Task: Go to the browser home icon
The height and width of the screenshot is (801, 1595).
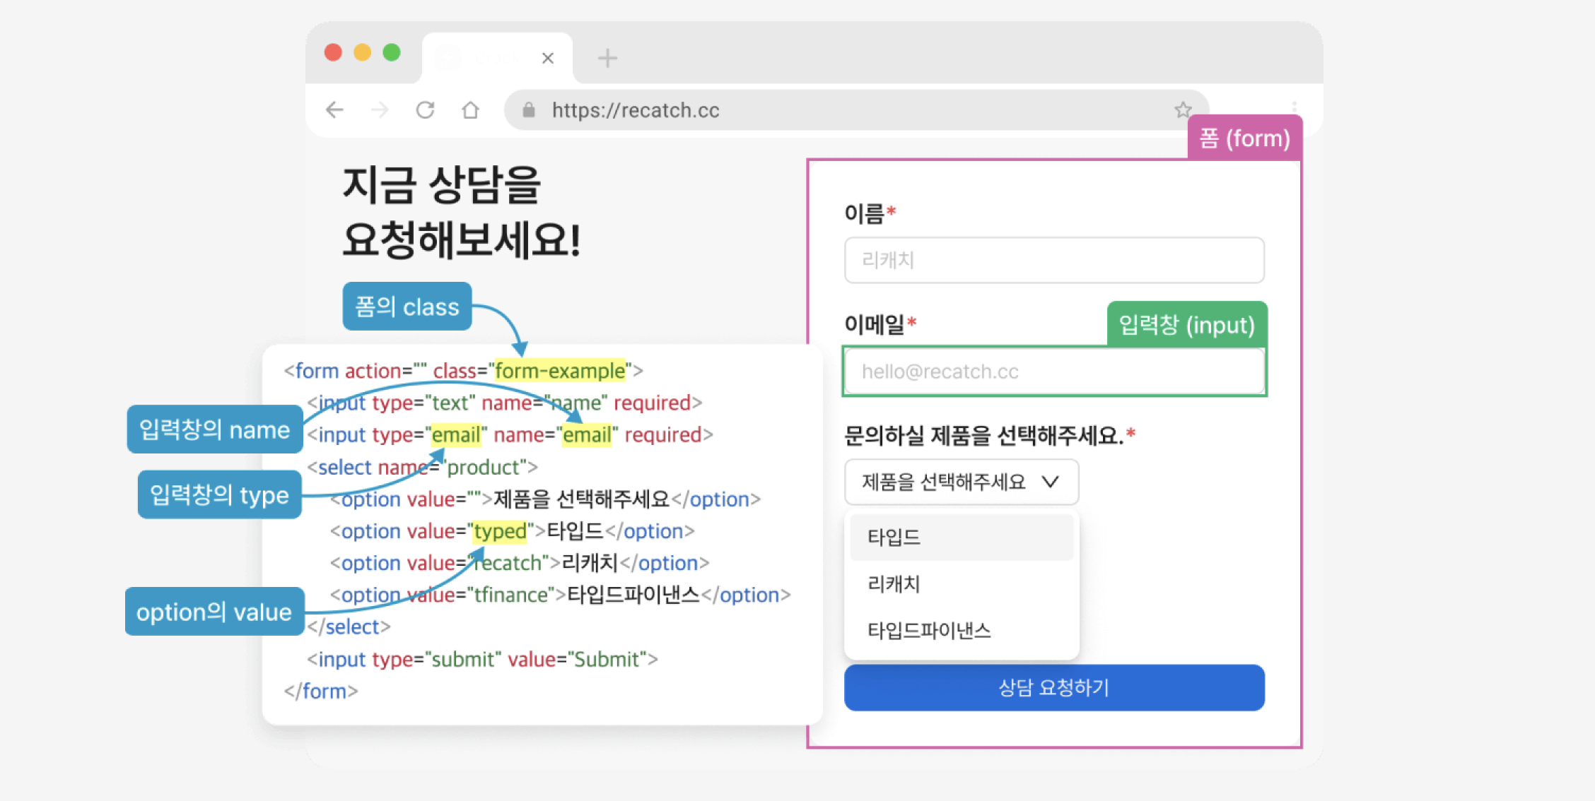Action: (x=470, y=109)
